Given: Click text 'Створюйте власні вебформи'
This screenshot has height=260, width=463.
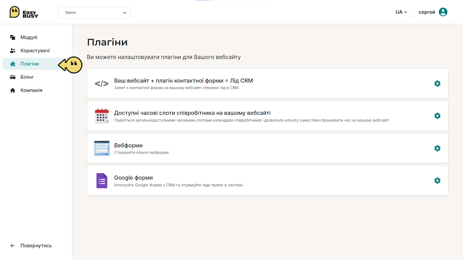Looking at the screenshot, I should [141, 153].
